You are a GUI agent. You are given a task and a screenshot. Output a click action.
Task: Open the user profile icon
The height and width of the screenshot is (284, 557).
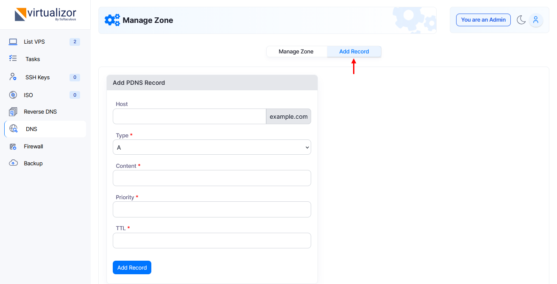[536, 20]
